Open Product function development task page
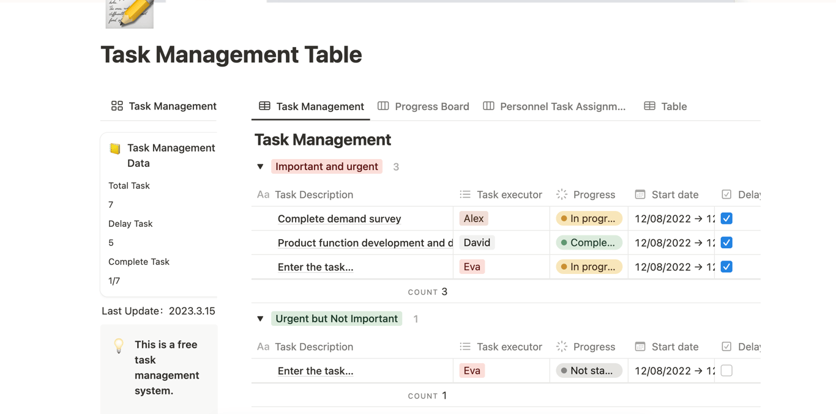Viewport: 836px width, 414px height. click(x=365, y=243)
